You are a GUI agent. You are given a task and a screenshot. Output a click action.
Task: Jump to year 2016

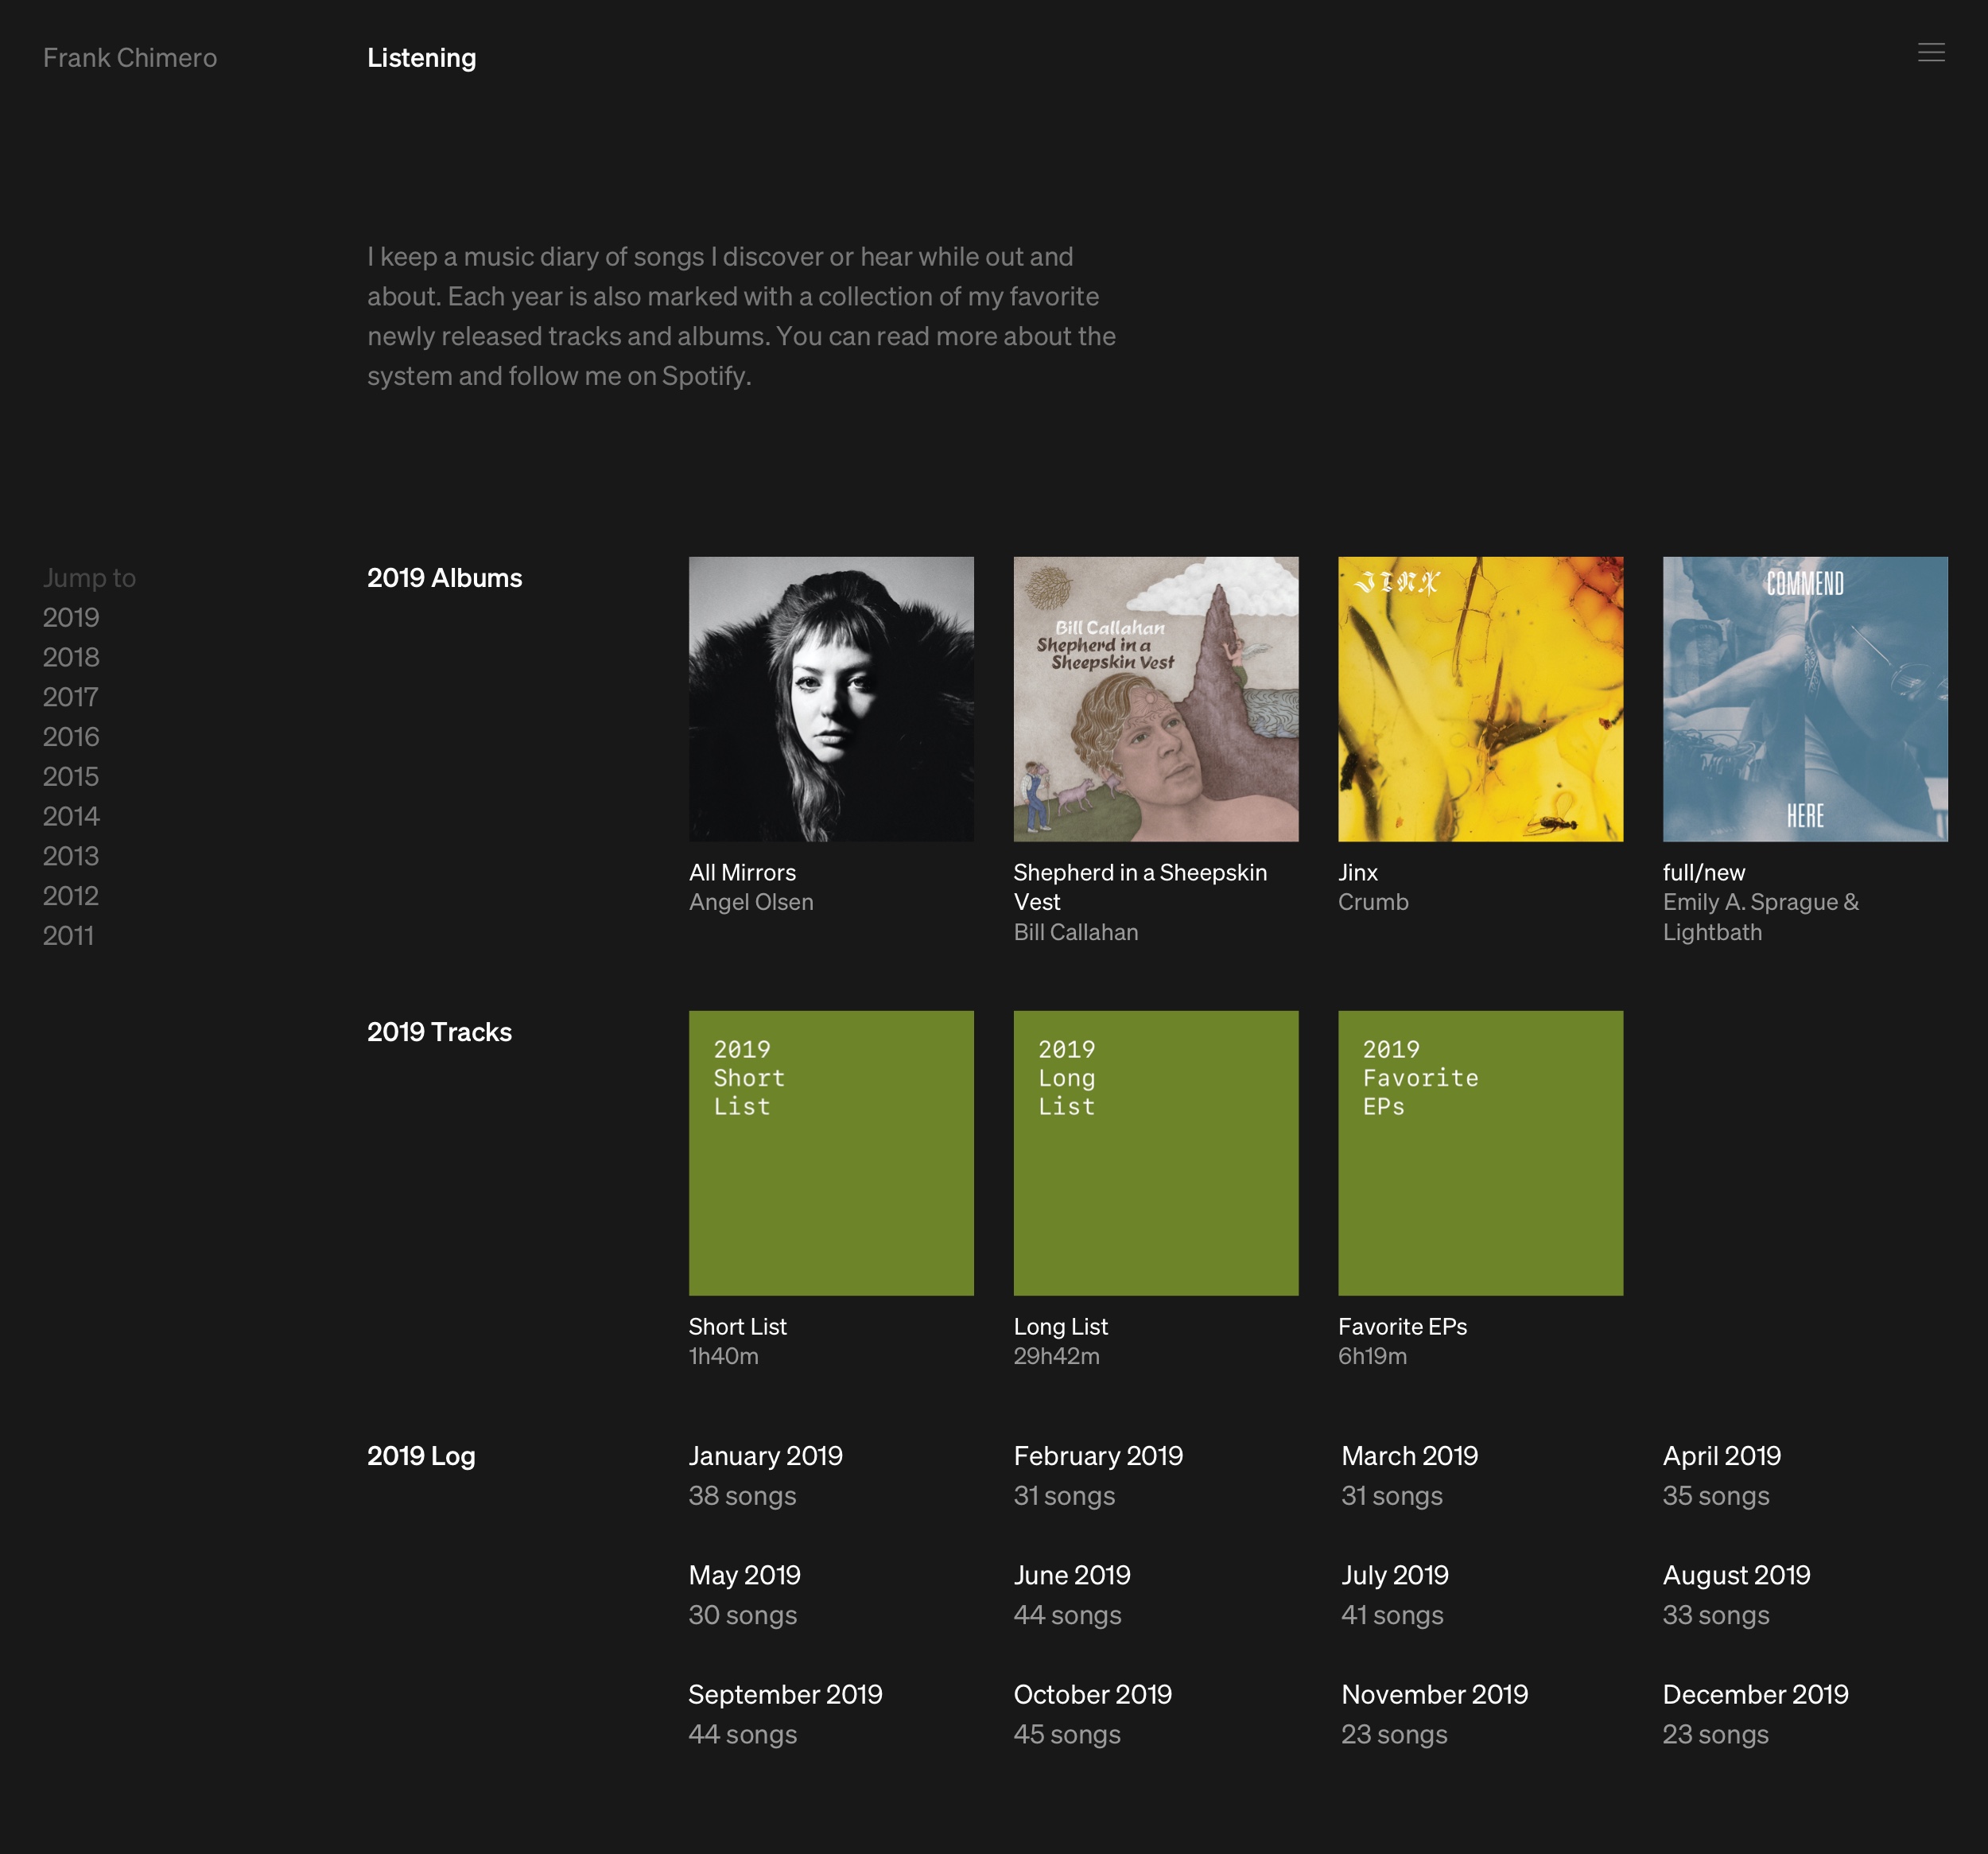tap(71, 737)
